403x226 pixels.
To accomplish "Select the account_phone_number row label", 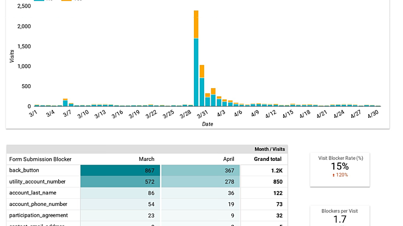I will tap(38, 204).
